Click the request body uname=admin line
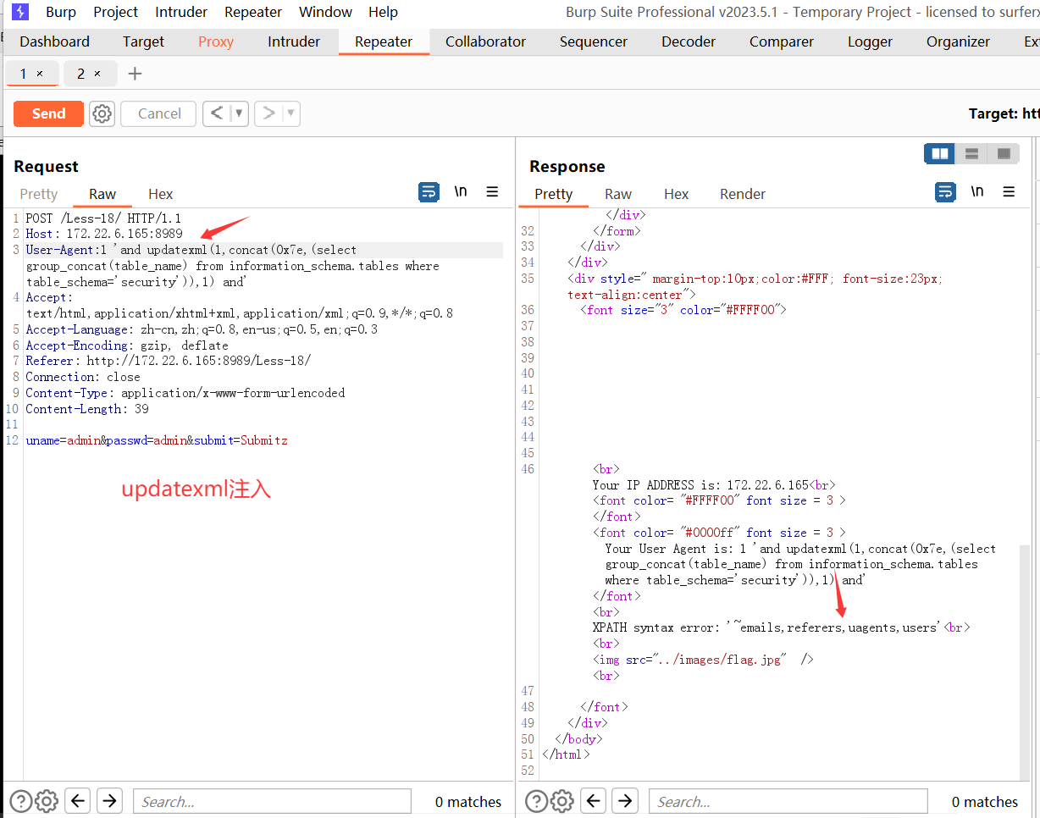The width and height of the screenshot is (1040, 818). 157,440
